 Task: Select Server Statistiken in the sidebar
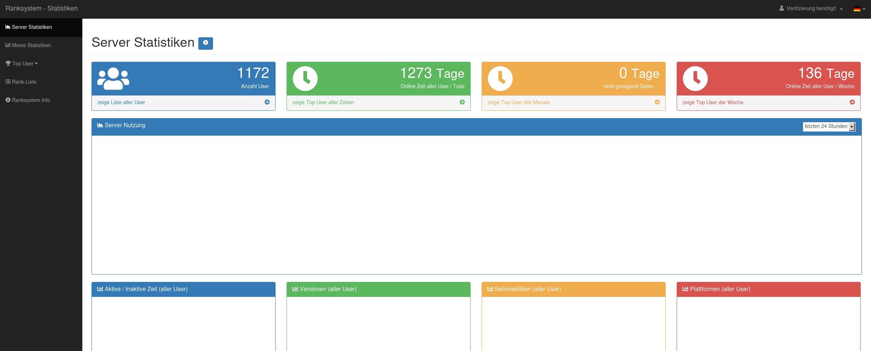point(41,27)
